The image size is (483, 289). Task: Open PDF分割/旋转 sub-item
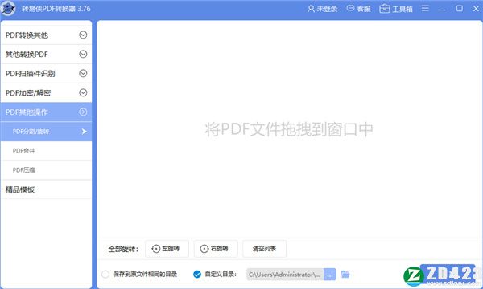pyautogui.click(x=46, y=132)
